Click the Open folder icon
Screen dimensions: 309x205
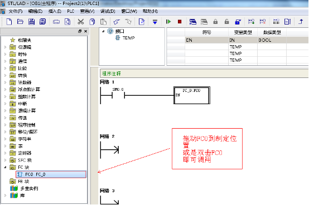point(20,22)
